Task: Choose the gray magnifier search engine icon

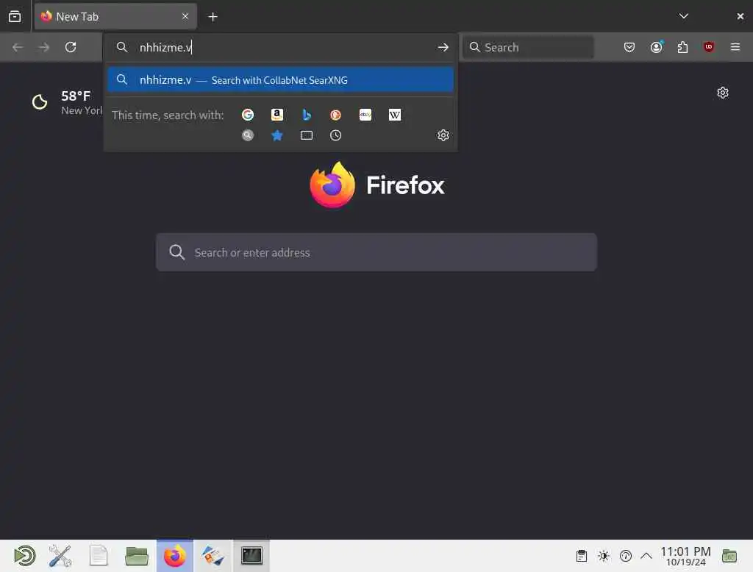Action: tap(248, 135)
